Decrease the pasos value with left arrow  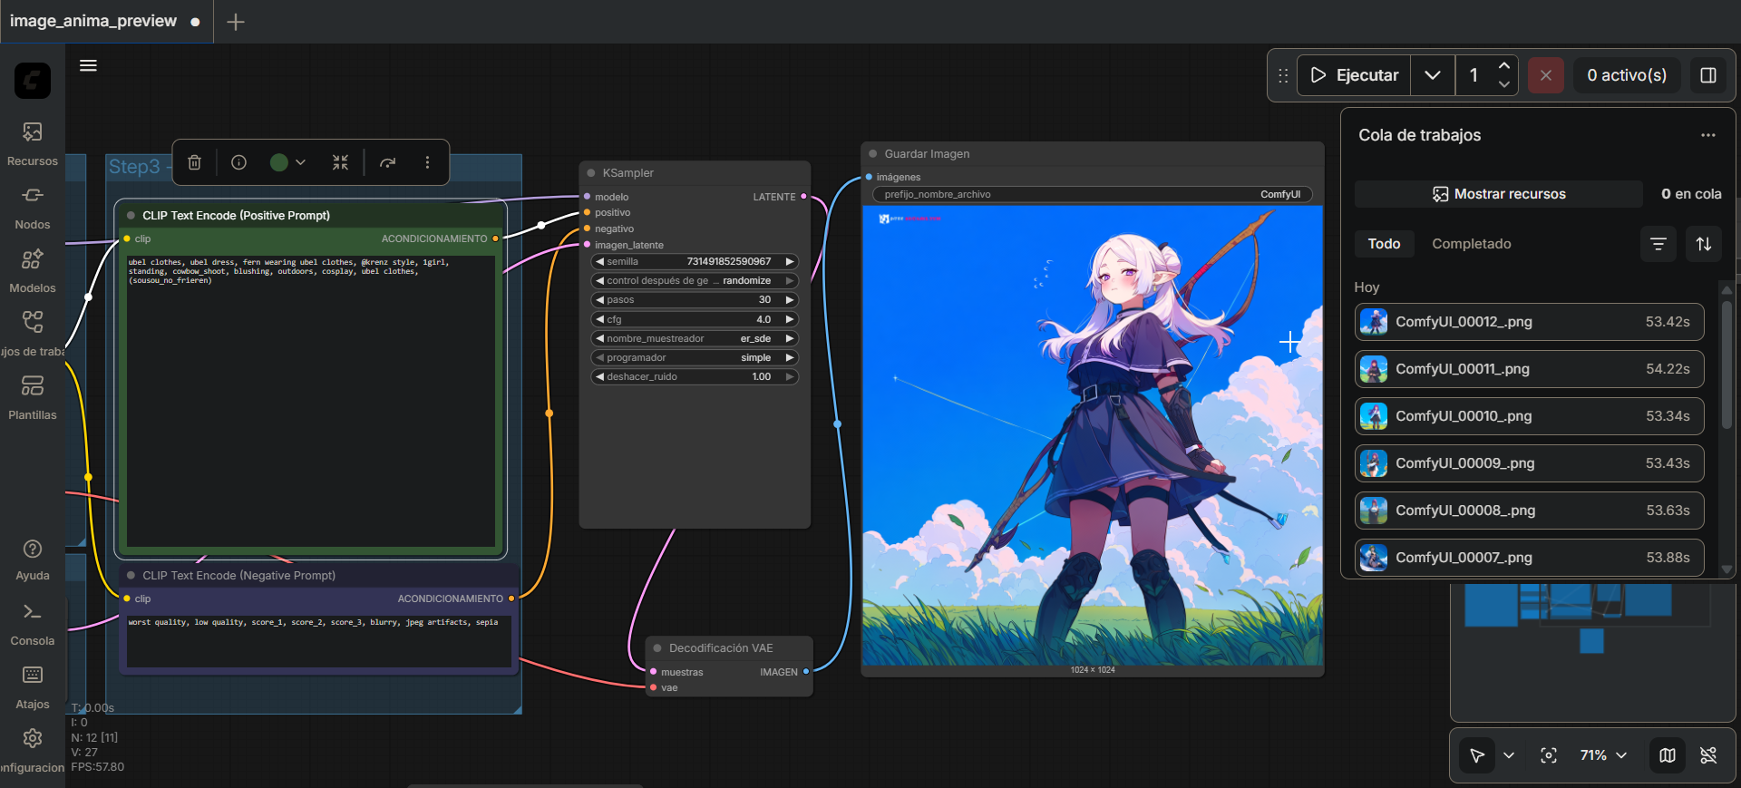(599, 300)
